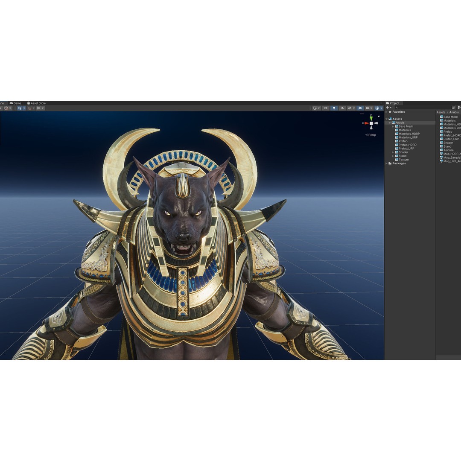
Task: Expand the Base Mesh folder arrow in tree
Action: tap(393, 126)
